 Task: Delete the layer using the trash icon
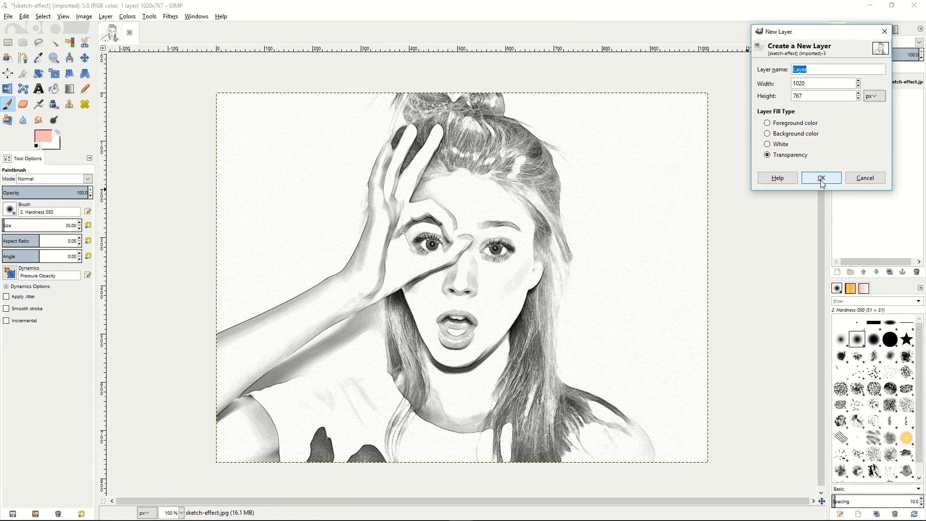[916, 272]
